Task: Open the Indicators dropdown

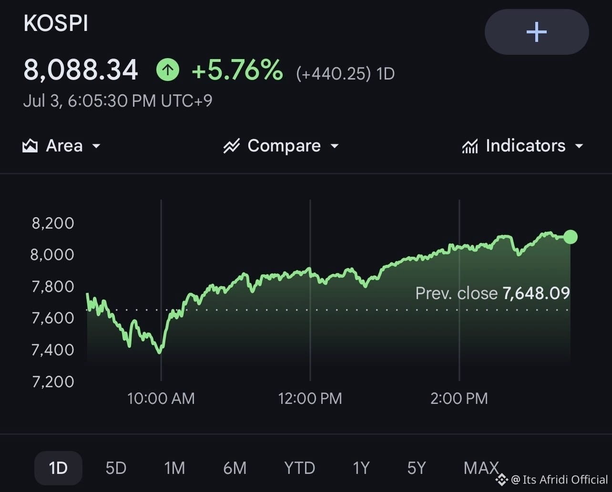Action: point(522,146)
